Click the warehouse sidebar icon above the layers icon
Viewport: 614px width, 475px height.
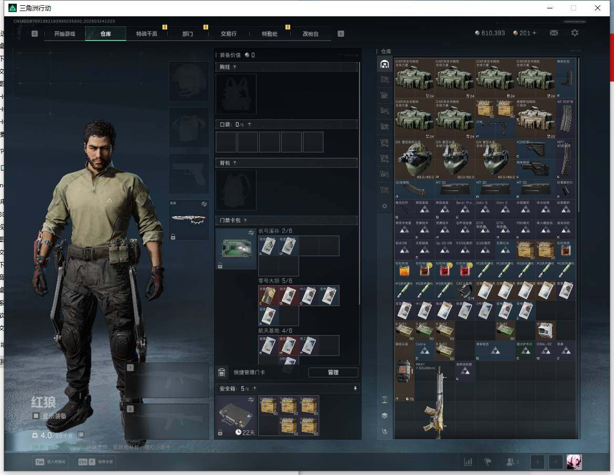tap(384, 400)
